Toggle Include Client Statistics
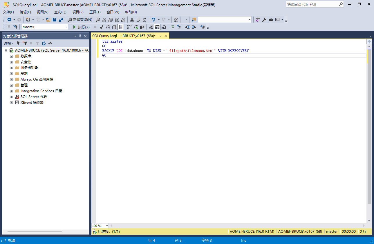 (142, 27)
